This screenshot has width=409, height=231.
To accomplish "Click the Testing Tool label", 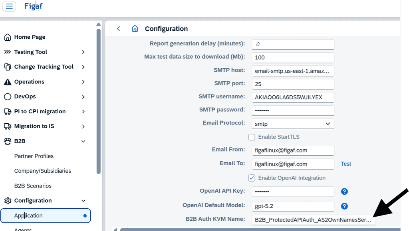I will pyautogui.click(x=30, y=52).
